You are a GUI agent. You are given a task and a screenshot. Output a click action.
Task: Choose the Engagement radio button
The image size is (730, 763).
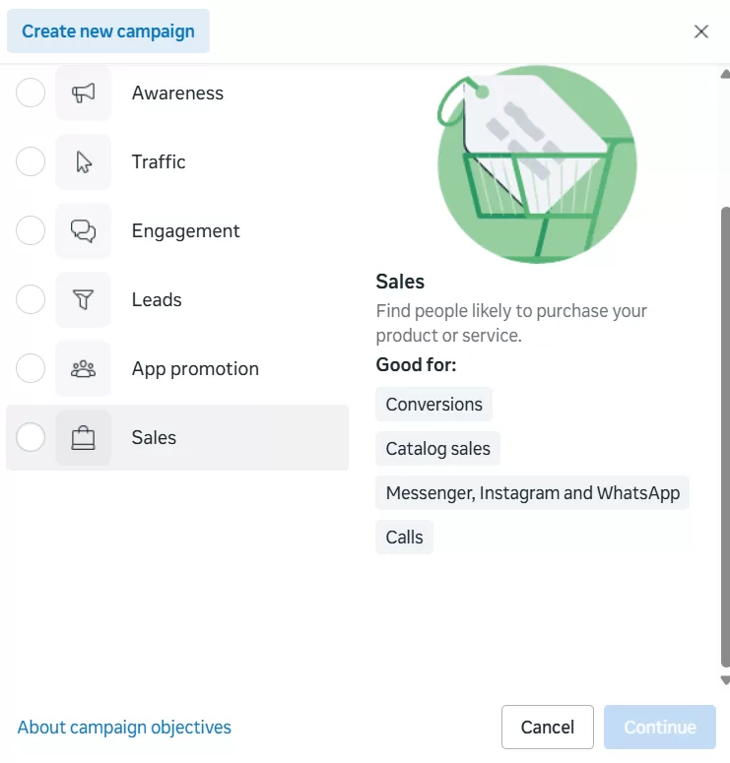pyautogui.click(x=31, y=231)
